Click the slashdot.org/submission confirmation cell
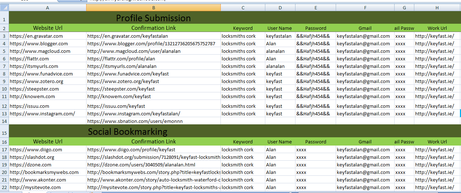This screenshot has width=461, height=193. [154, 157]
